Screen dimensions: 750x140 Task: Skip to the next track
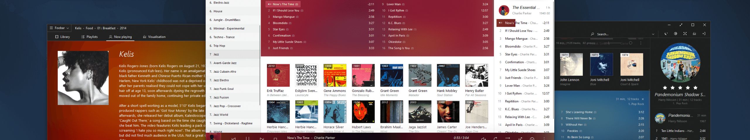262,138
